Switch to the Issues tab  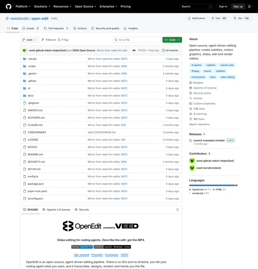31,29
